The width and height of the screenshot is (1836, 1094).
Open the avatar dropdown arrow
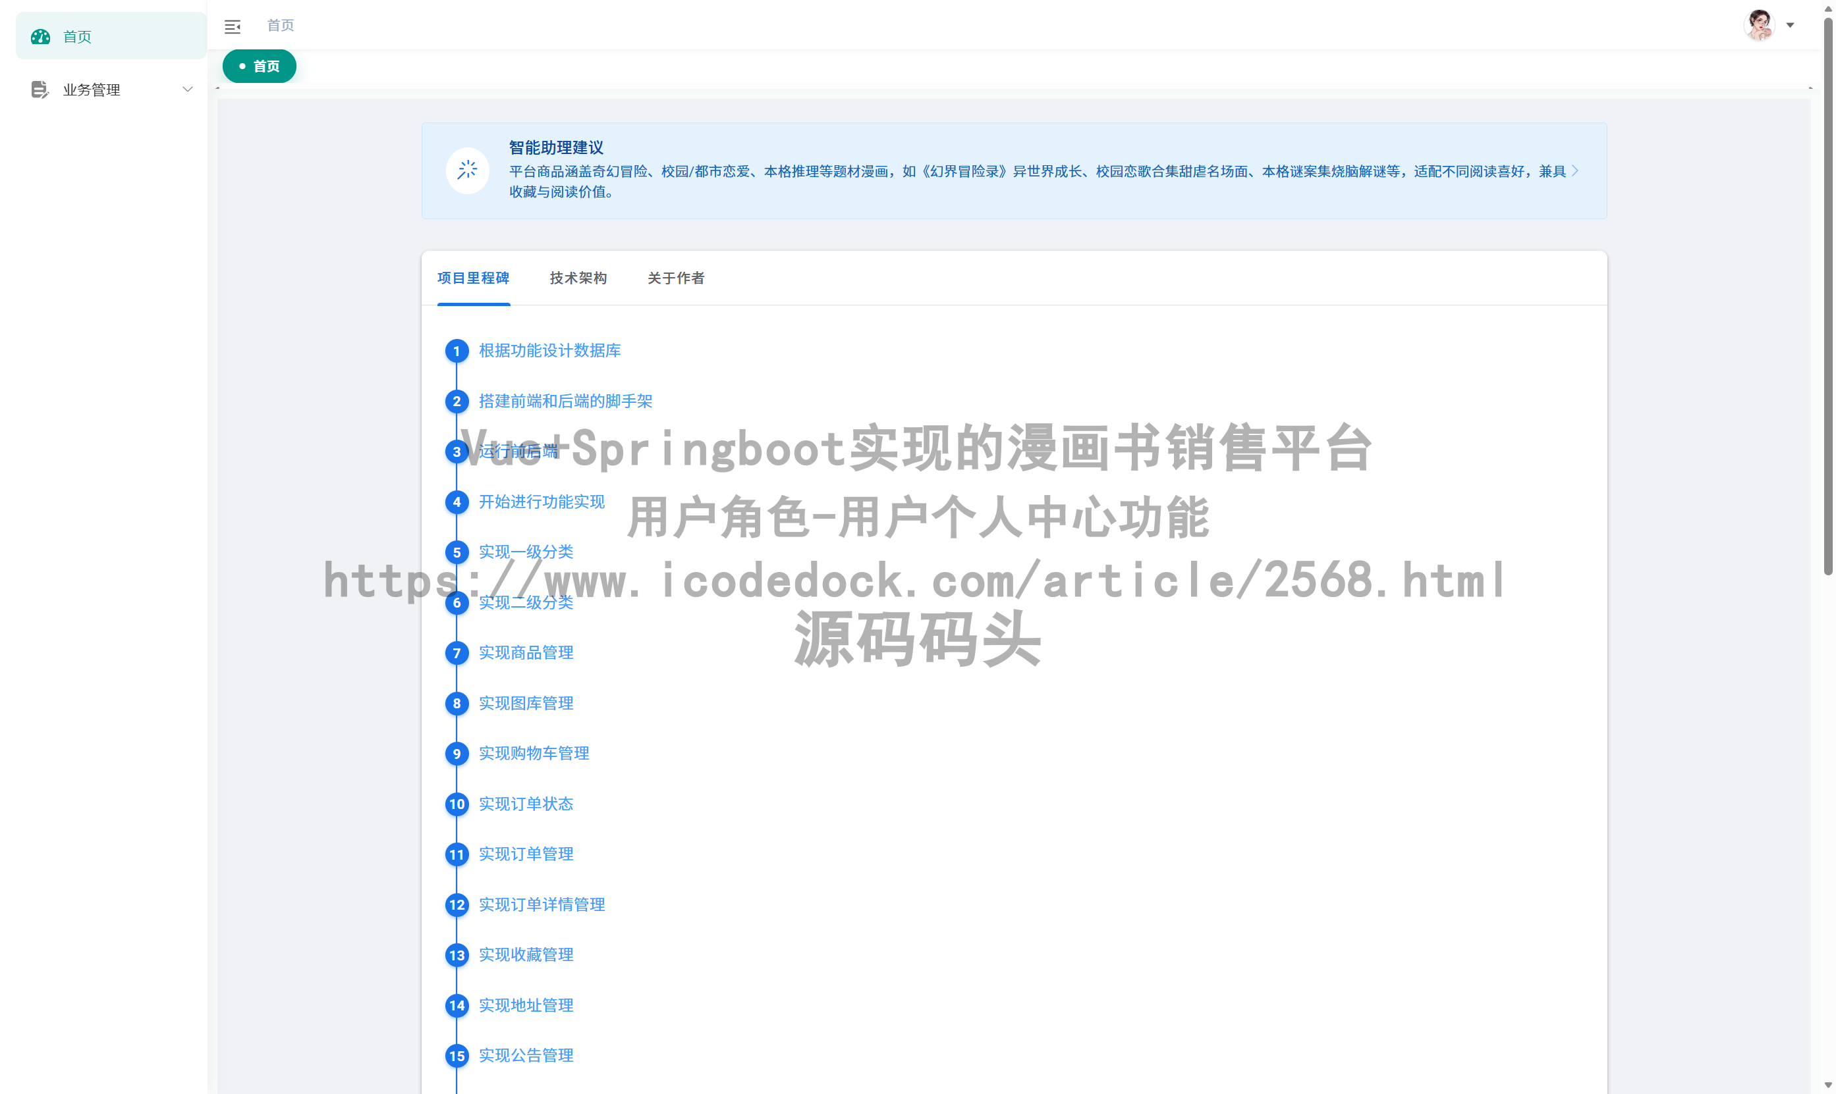1791,24
